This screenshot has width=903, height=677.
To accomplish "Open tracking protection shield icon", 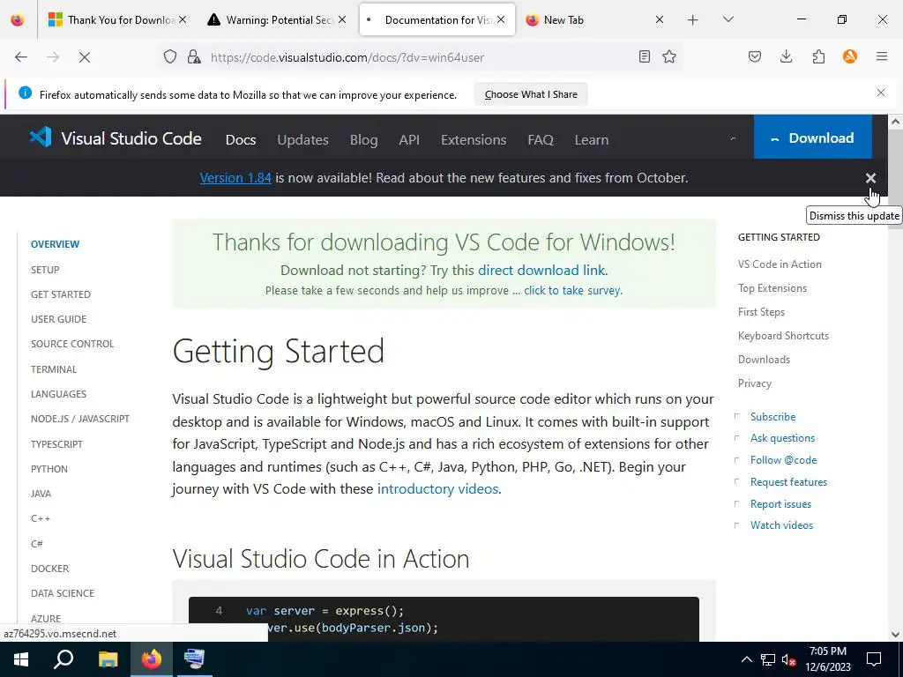I will coord(170,57).
